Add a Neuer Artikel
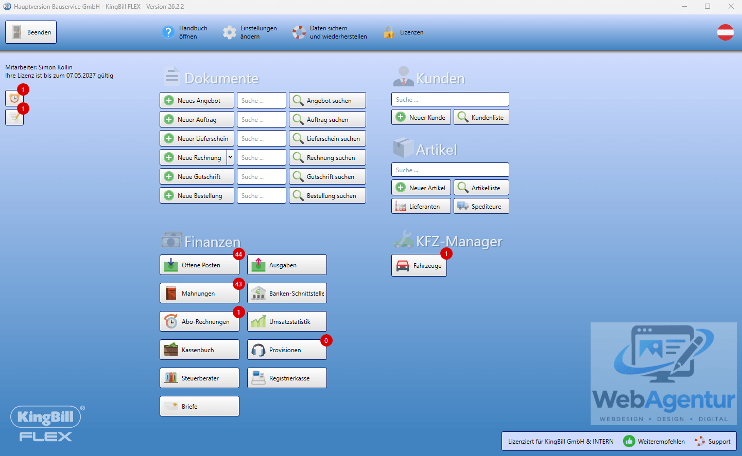Screen dimensions: 742x456 click(x=421, y=188)
